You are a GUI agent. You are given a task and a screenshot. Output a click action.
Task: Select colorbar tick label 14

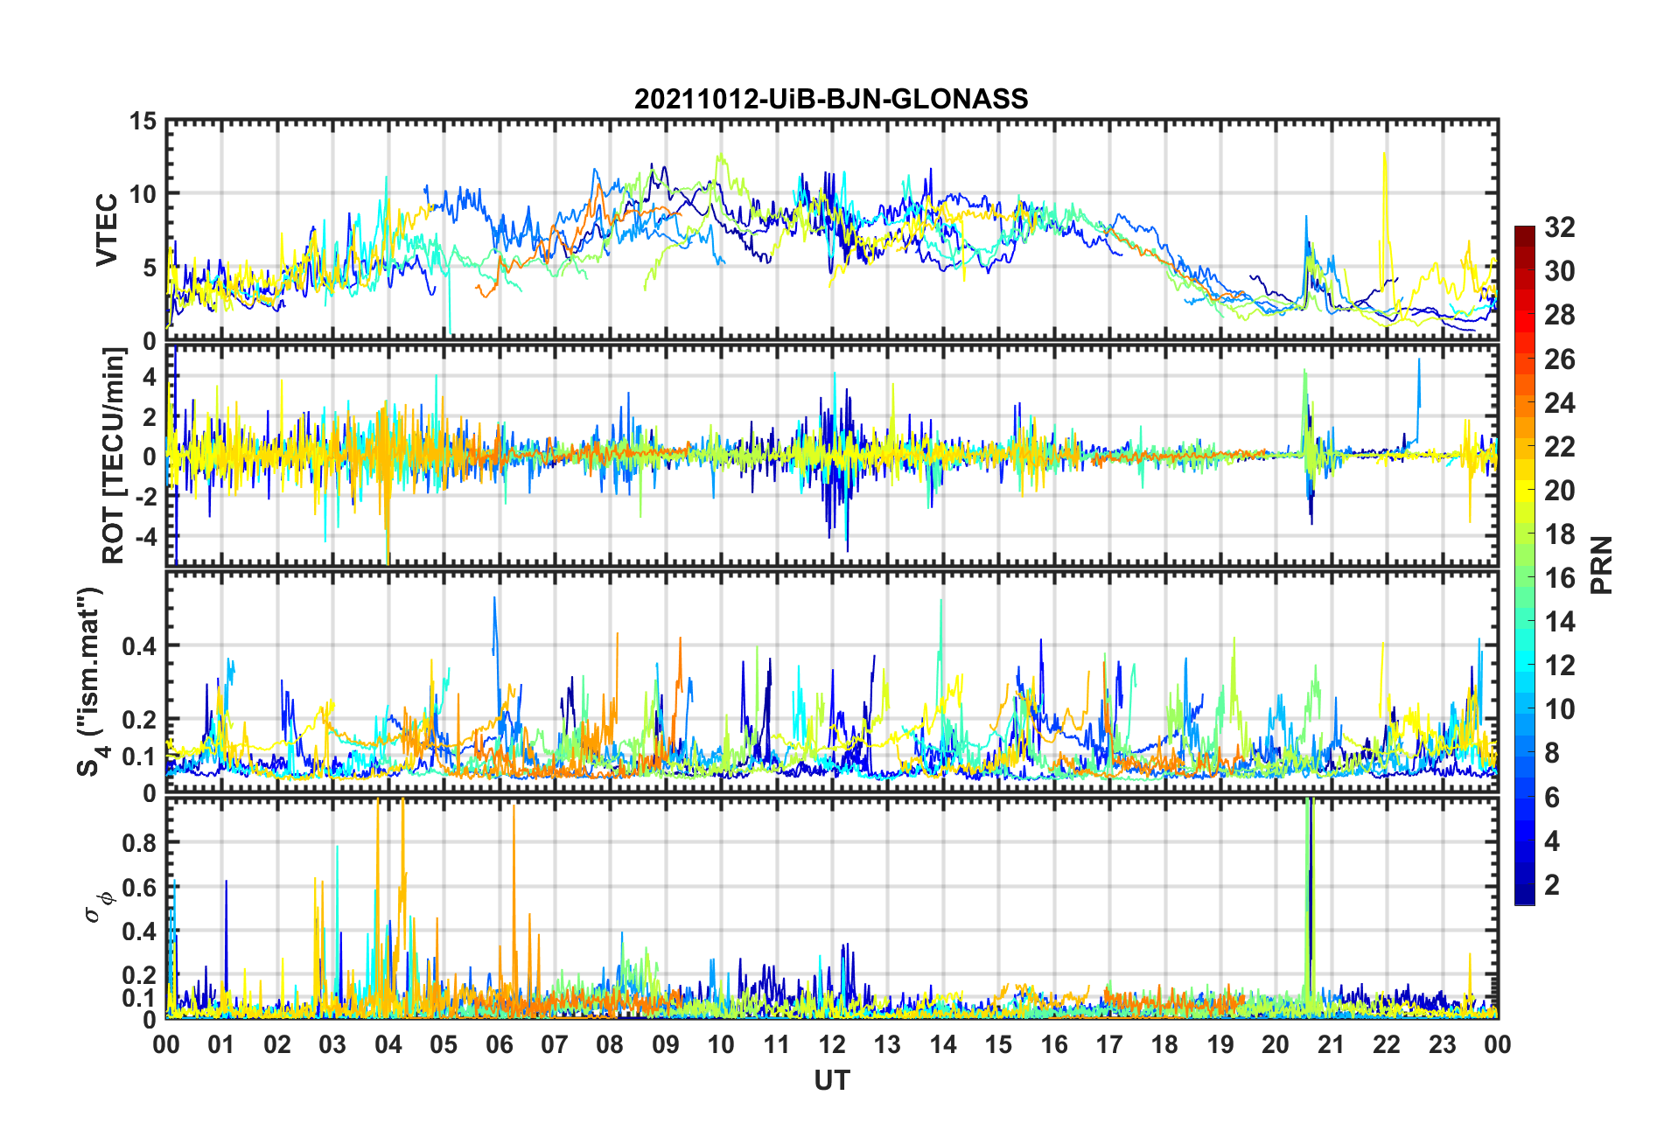[1559, 621]
